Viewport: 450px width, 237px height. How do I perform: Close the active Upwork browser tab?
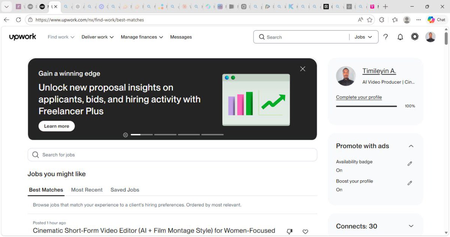pyautogui.click(x=55, y=7)
